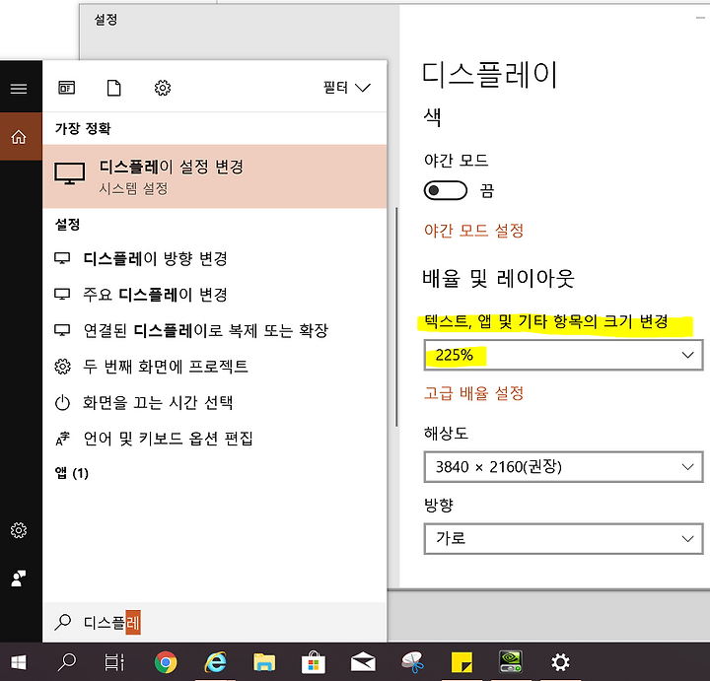
Task: Click the search box containing 디스플레
Action: [x=215, y=623]
